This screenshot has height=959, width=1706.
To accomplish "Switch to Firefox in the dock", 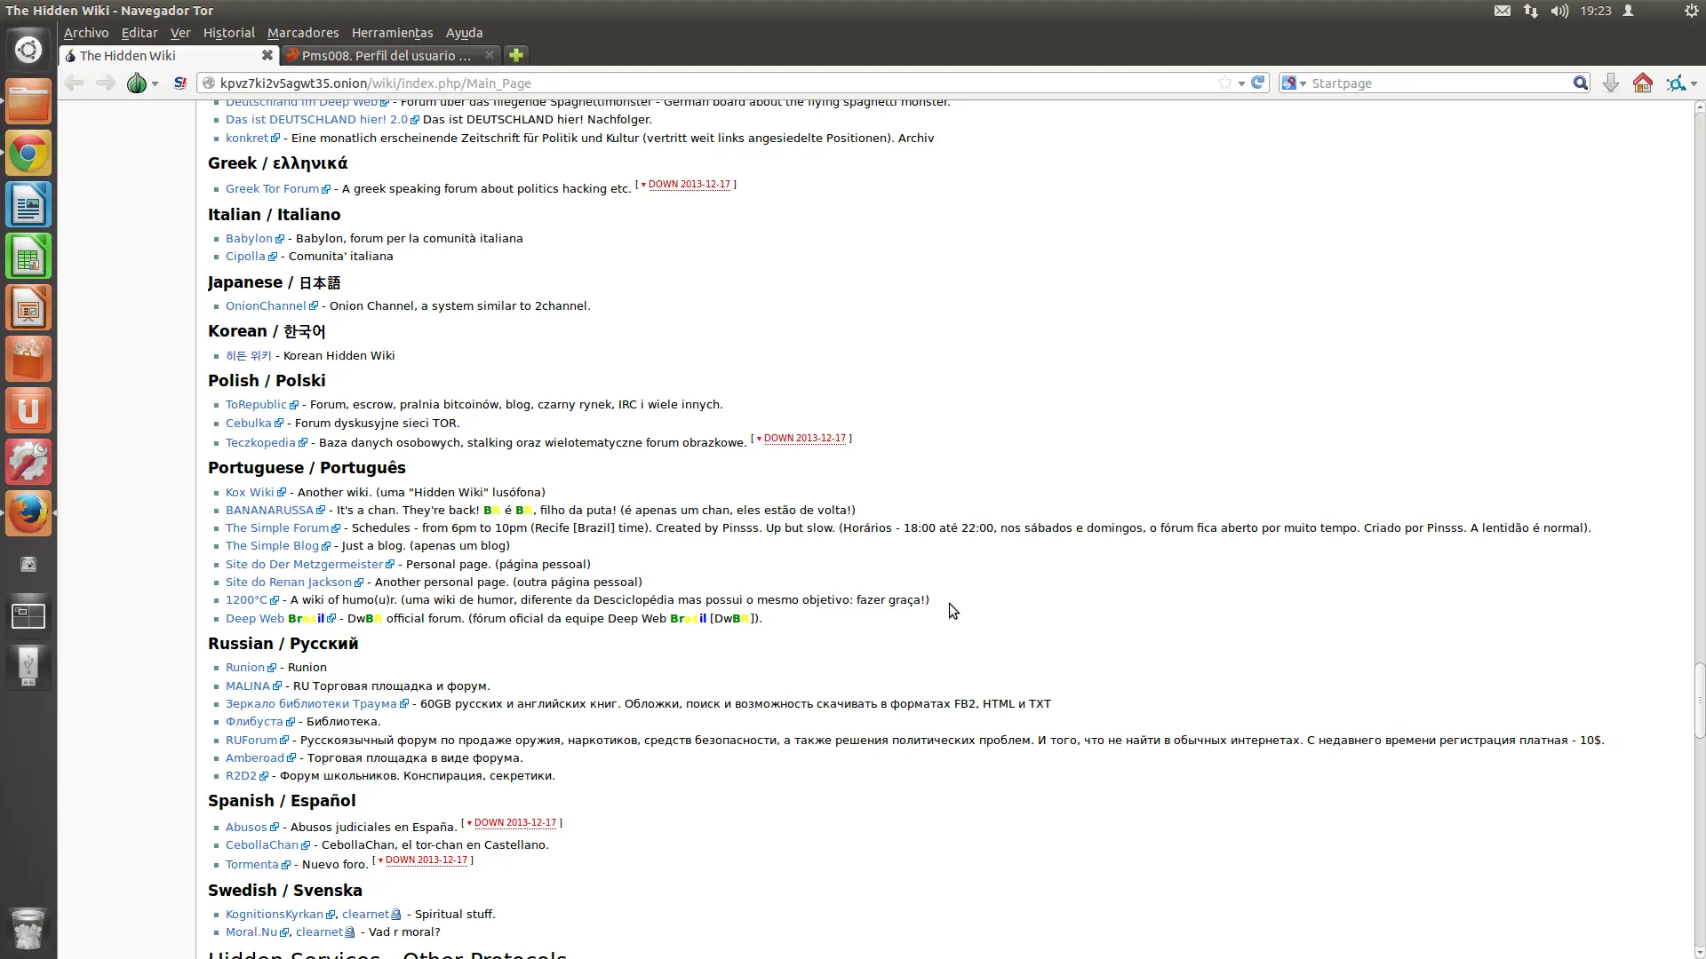I will click(28, 513).
